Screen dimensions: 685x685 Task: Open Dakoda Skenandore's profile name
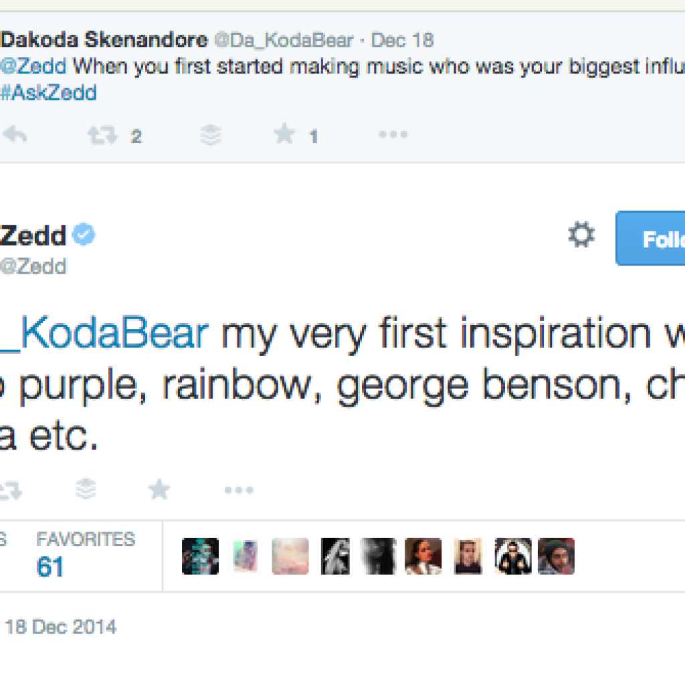click(x=104, y=40)
